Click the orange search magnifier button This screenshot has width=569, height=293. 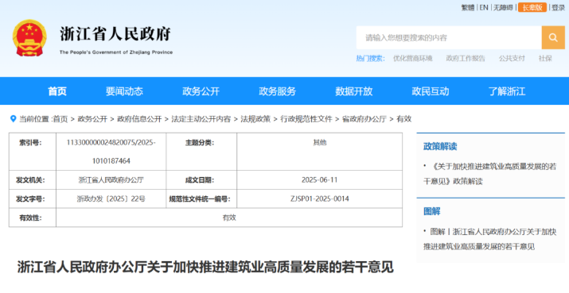(553, 37)
